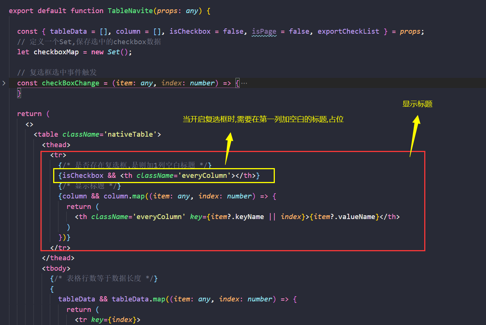Click isCheckbox in the th conditional line

(83, 176)
